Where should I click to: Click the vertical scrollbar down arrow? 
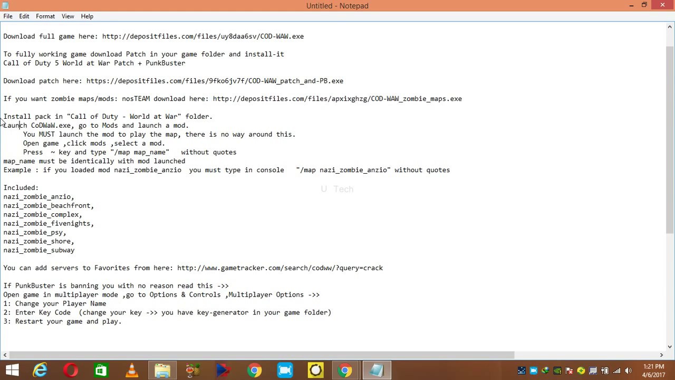tap(670, 346)
